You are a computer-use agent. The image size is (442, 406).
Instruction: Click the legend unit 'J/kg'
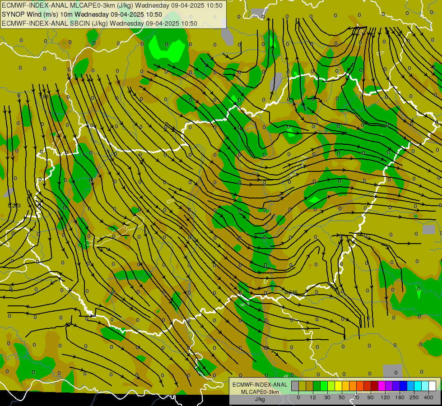pyautogui.click(x=260, y=399)
